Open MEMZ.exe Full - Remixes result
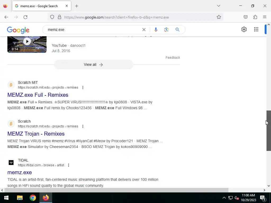Screen dimensions: 271x203 click(38, 95)
